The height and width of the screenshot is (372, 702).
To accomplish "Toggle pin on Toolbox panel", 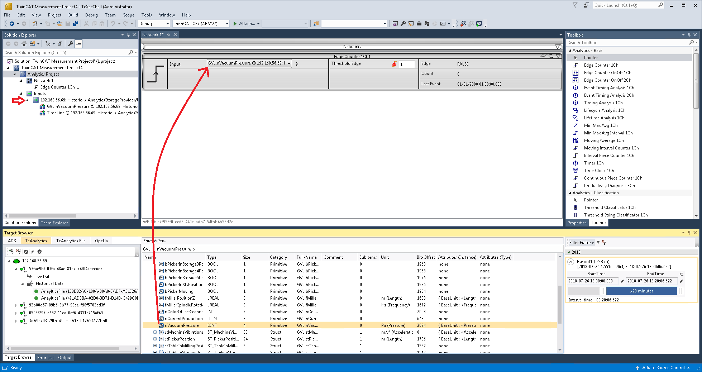I will (x=689, y=35).
